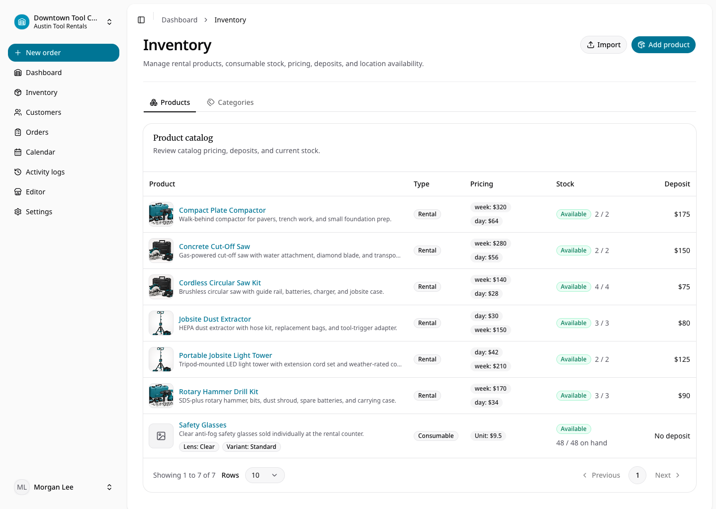Click the Import button
This screenshot has height=509, width=716.
pos(604,45)
